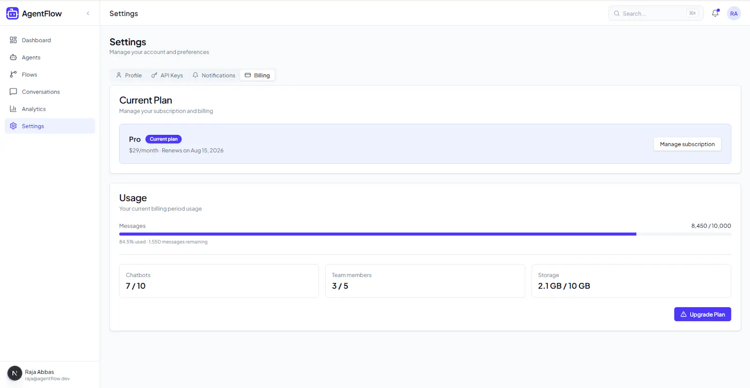Image resolution: width=750 pixels, height=388 pixels.
Task: Click the 8,450 / 10,000 messages count
Action: 711,226
